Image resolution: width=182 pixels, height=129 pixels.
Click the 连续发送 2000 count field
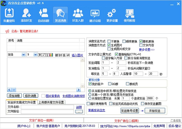150,98
